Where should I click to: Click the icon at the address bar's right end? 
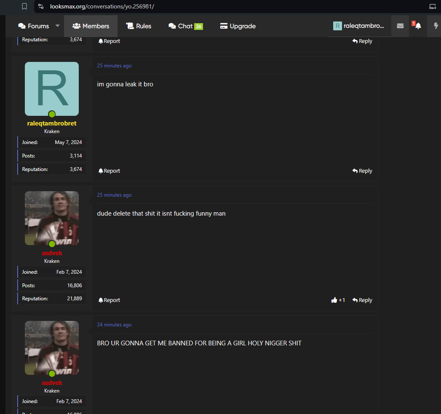[432, 6]
